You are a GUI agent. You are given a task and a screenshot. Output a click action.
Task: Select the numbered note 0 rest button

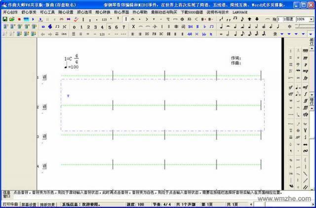tap(74, 27)
